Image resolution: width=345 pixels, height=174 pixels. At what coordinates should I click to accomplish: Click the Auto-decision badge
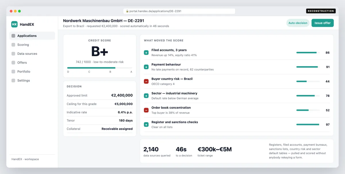[x=298, y=23]
